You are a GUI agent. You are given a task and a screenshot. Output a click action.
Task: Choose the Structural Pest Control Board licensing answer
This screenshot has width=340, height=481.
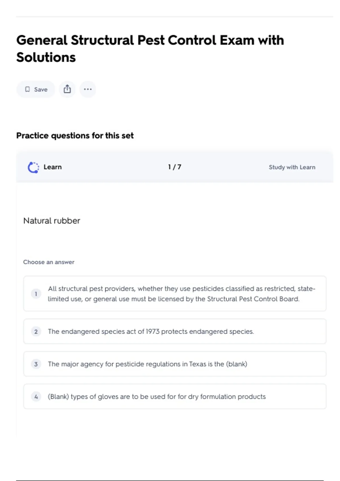(x=181, y=294)
